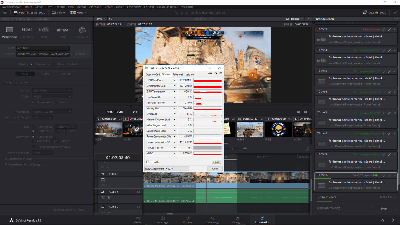Toggle the Paramètres de rendu panel button

[30, 12]
